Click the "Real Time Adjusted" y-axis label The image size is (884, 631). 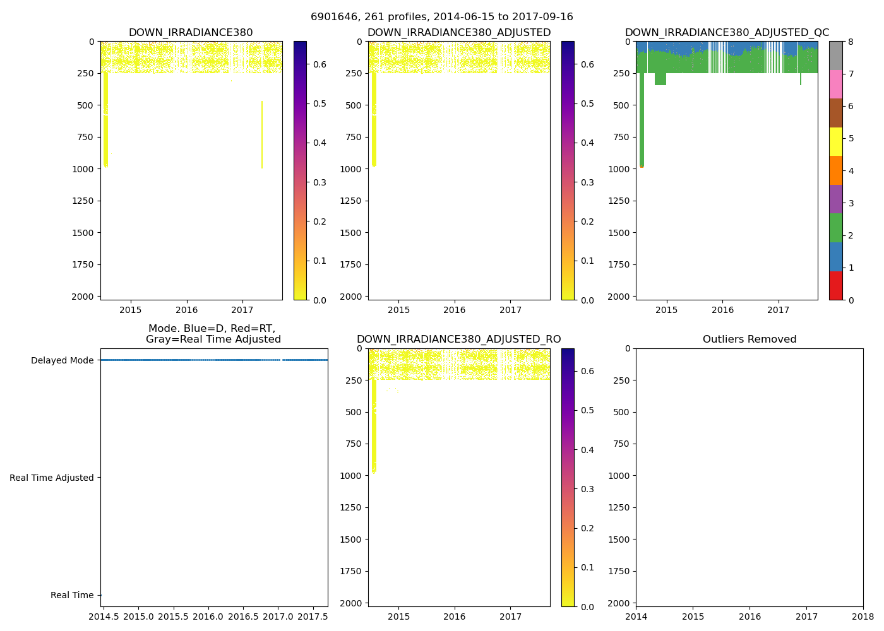pyautogui.click(x=51, y=478)
